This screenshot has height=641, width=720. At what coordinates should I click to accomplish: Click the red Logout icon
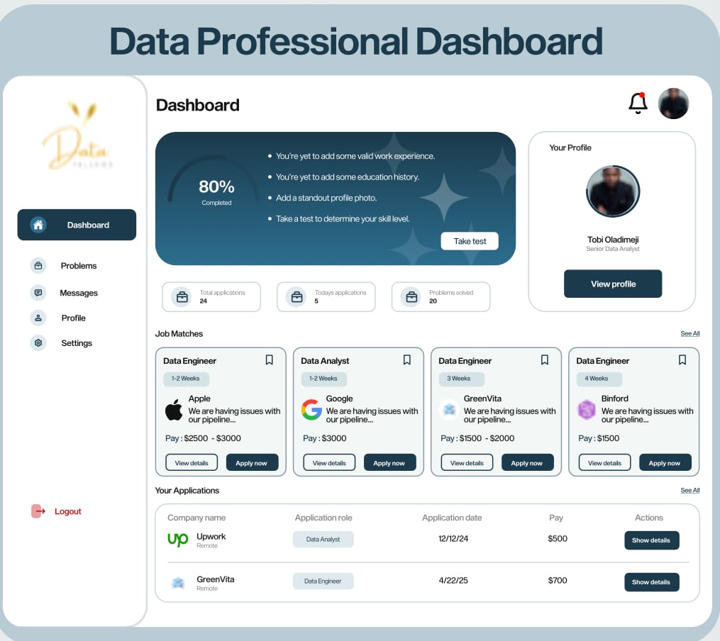tap(38, 511)
